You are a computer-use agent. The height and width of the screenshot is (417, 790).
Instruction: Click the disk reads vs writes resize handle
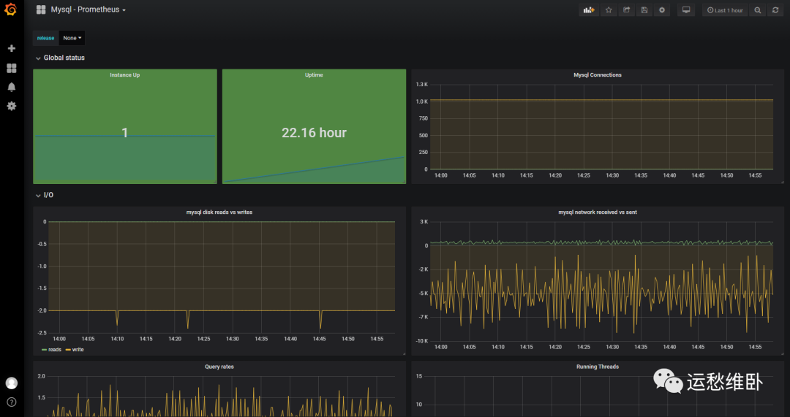point(404,353)
